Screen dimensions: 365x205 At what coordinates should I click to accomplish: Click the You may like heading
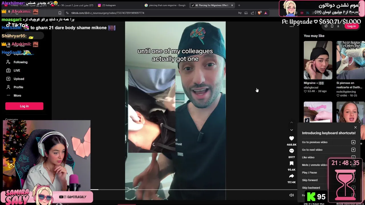[314, 36]
